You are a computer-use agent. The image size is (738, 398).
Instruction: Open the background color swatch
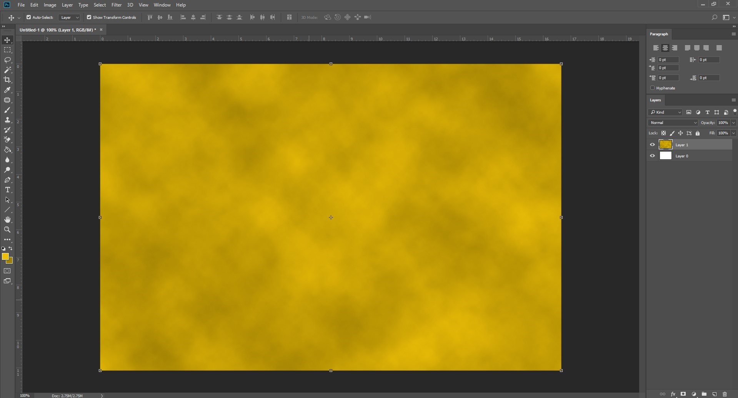click(x=10, y=261)
